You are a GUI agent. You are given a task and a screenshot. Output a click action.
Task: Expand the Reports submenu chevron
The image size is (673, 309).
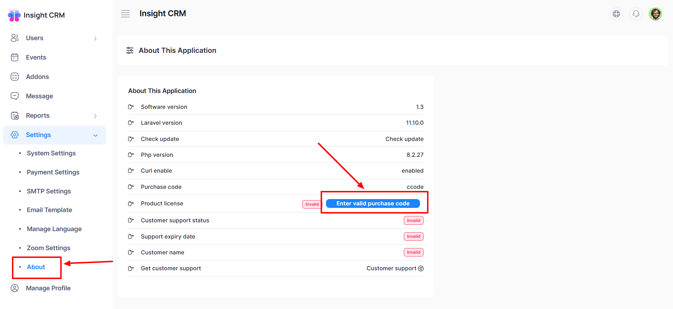point(95,116)
